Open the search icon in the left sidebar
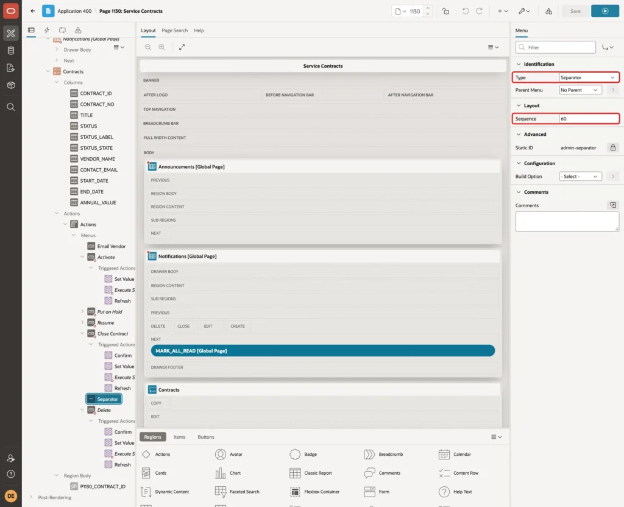The width and height of the screenshot is (624, 507). 11,107
